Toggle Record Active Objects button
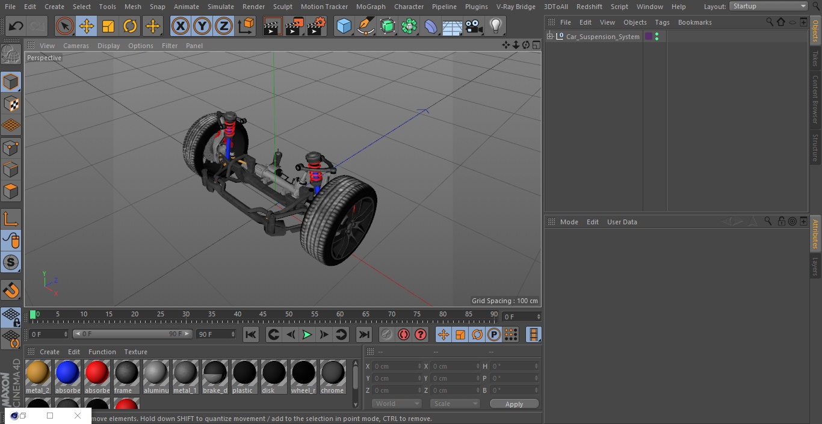The image size is (822, 424). pos(387,334)
